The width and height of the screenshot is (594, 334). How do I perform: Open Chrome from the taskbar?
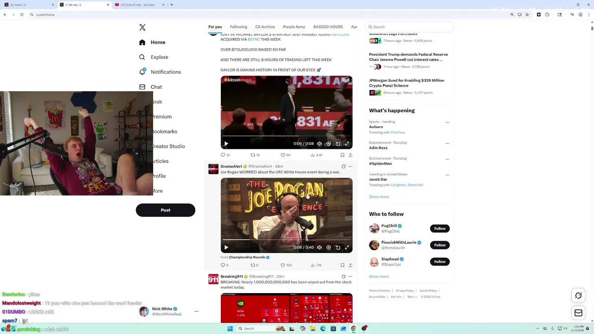pyautogui.click(x=354, y=328)
